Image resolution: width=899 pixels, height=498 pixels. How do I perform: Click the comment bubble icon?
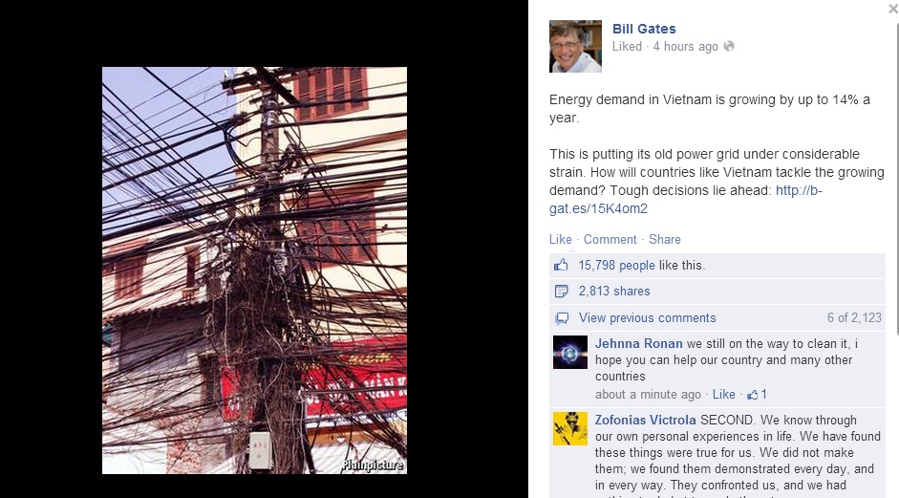(562, 318)
